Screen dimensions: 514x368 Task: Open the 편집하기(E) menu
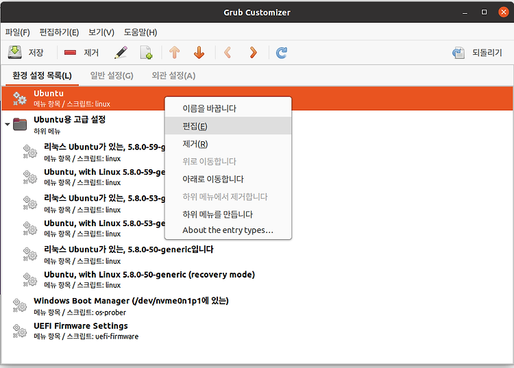coord(59,32)
